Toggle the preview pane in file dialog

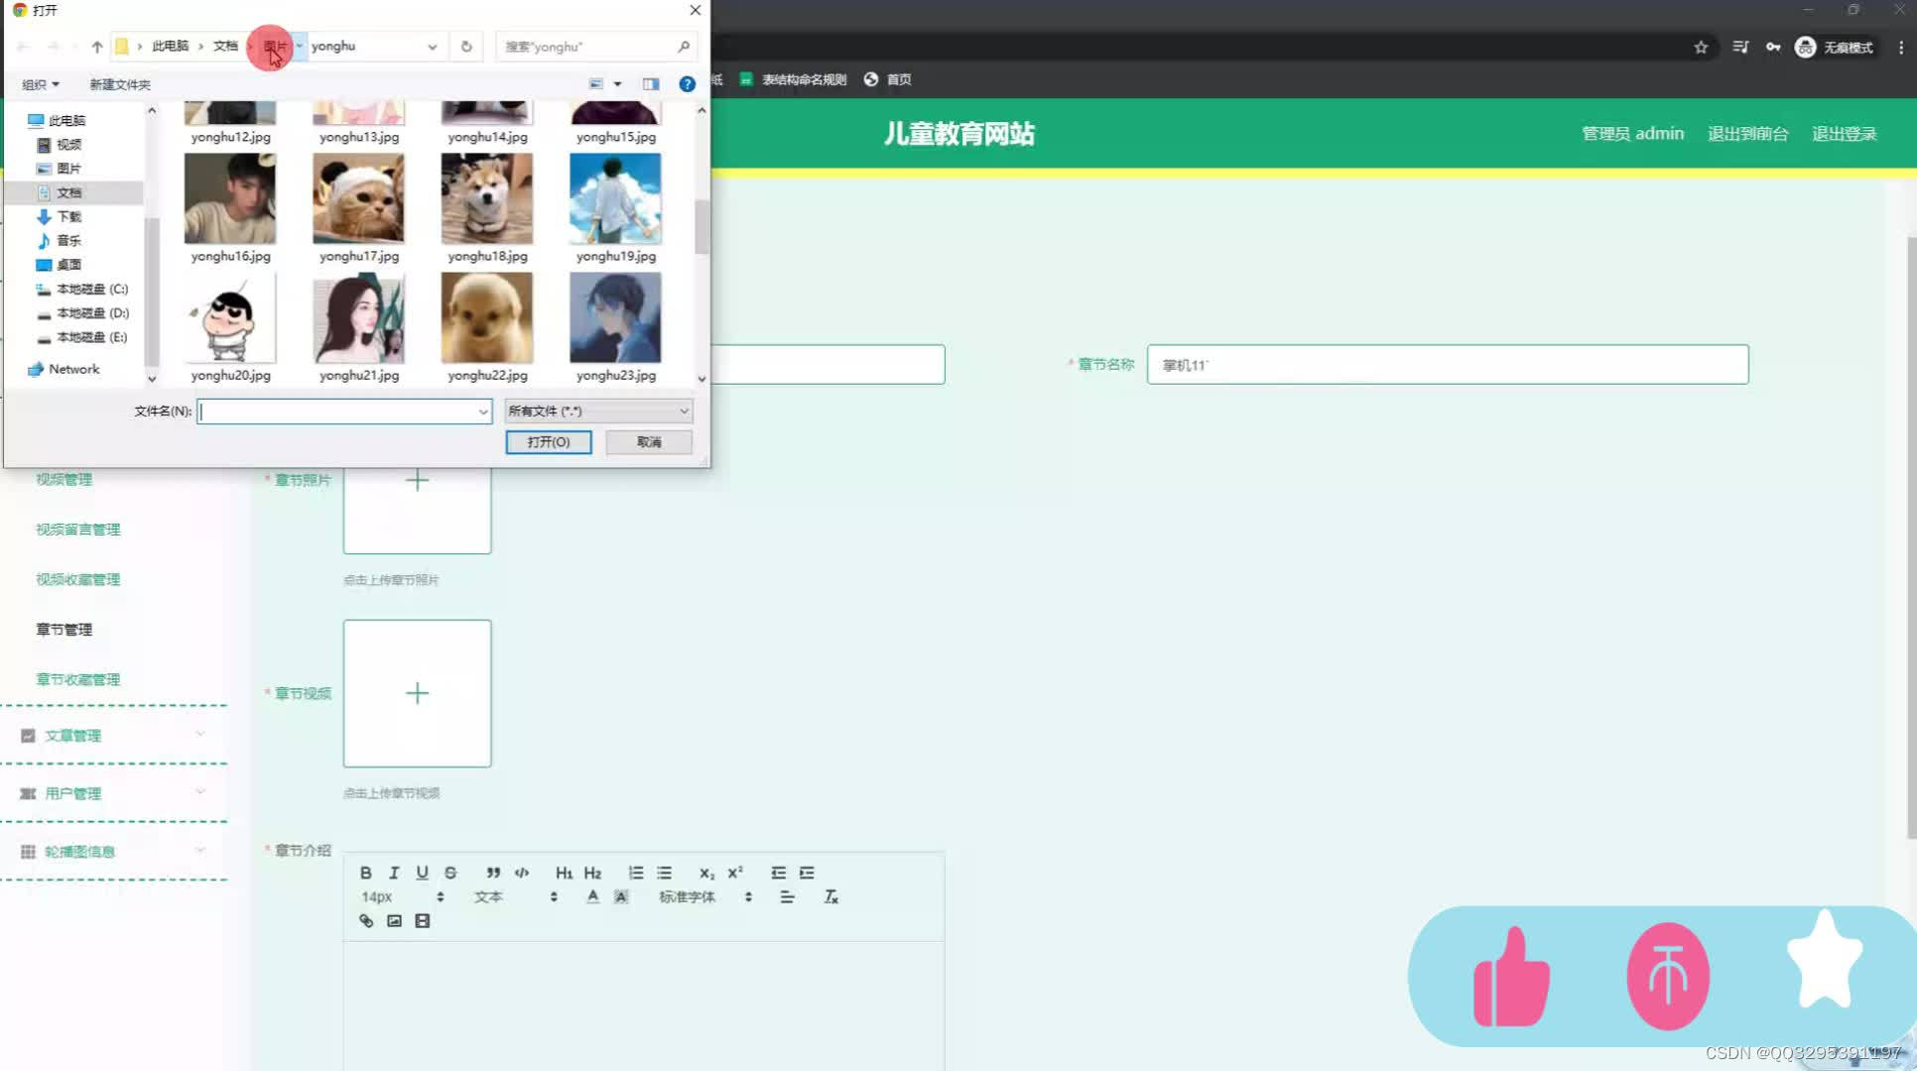[651, 84]
